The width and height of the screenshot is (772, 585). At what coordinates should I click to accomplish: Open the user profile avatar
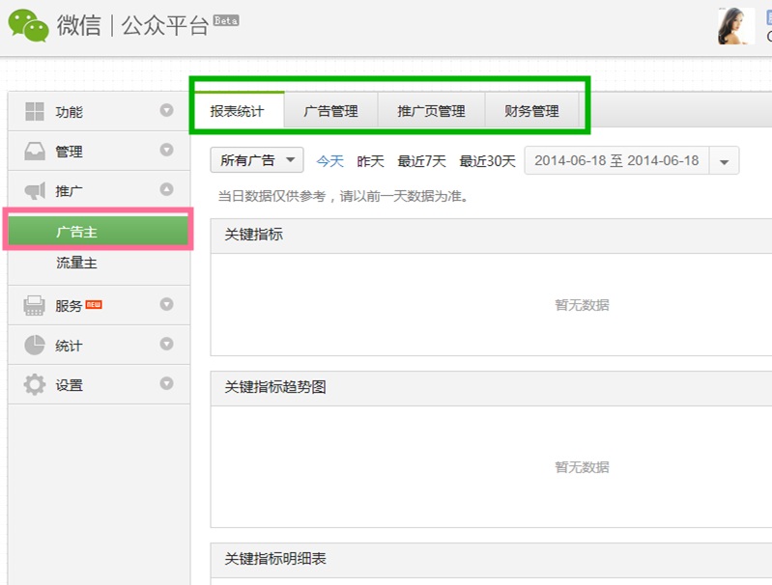735,26
